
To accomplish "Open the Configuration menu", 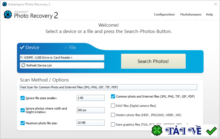I will click(164, 15).
